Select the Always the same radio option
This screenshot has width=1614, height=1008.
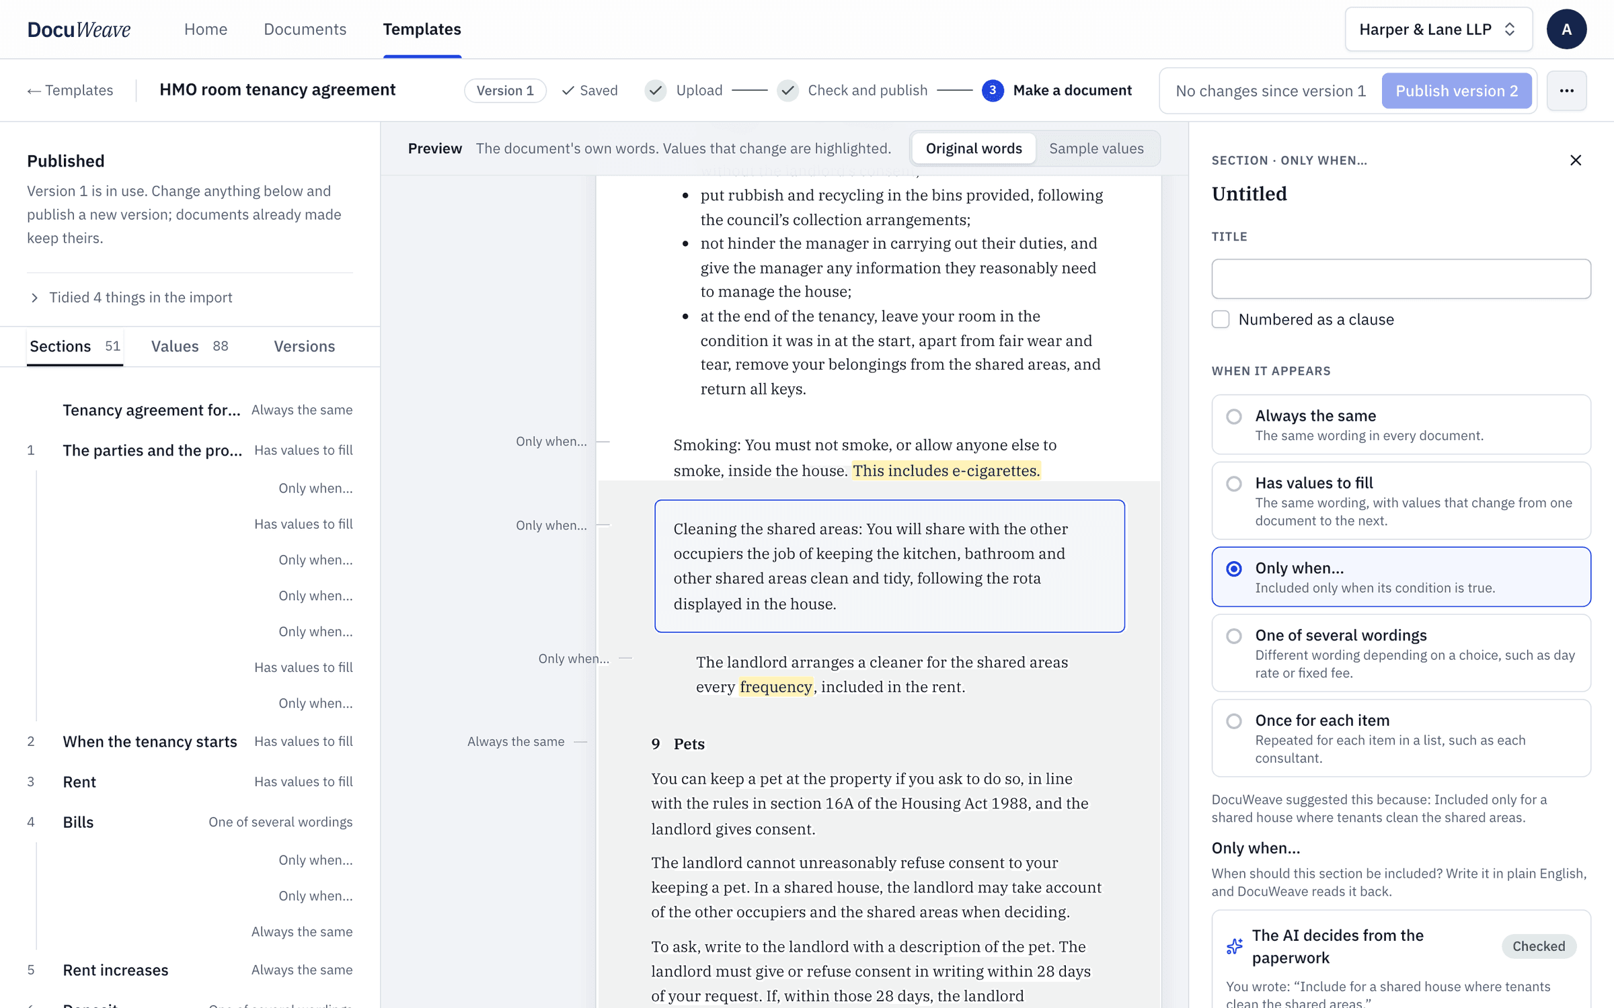(x=1401, y=425)
